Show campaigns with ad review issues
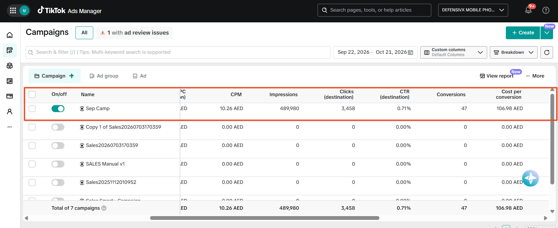The image size is (558, 228). (134, 33)
